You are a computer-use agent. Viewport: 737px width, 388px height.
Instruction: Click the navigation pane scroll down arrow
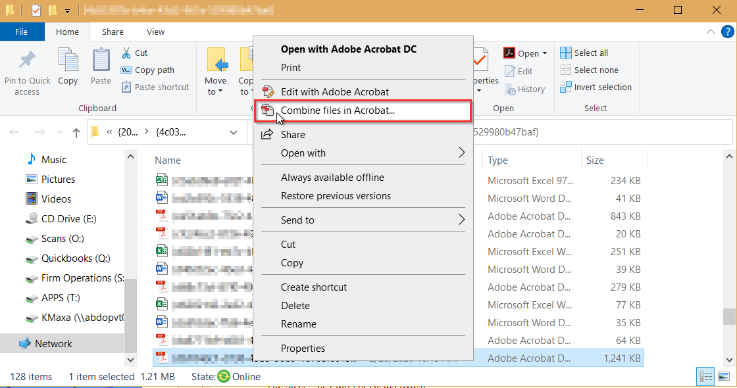click(130, 360)
